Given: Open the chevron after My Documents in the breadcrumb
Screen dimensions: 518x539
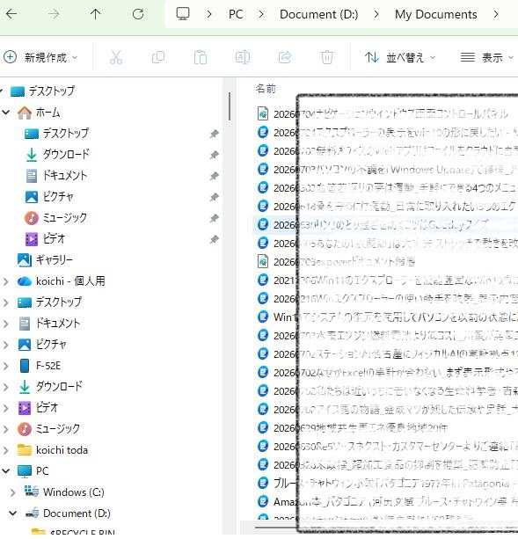Looking at the screenshot, I should [x=496, y=14].
